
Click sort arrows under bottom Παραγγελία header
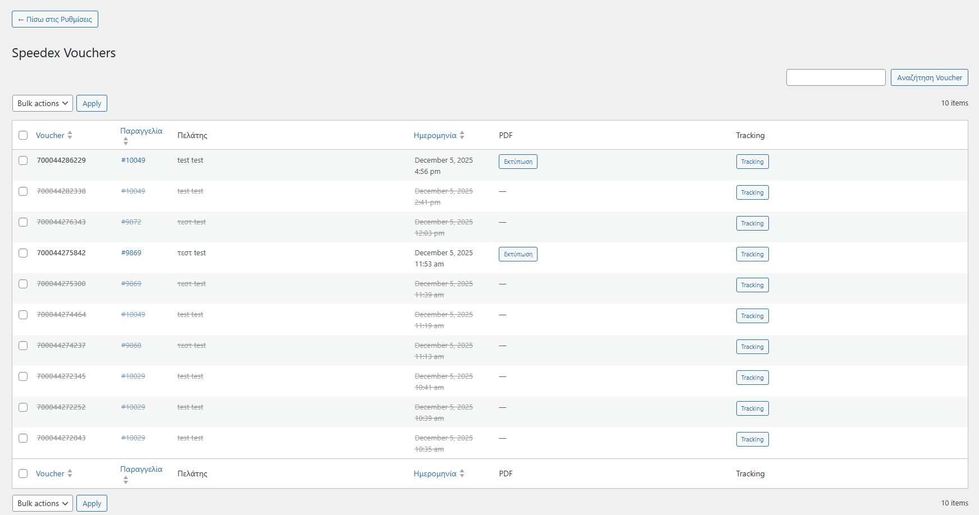click(125, 480)
